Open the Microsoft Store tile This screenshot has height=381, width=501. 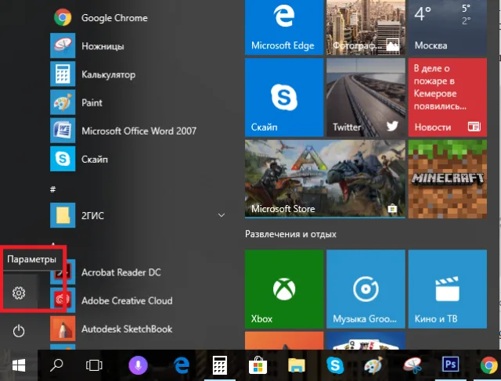pyautogui.click(x=325, y=179)
